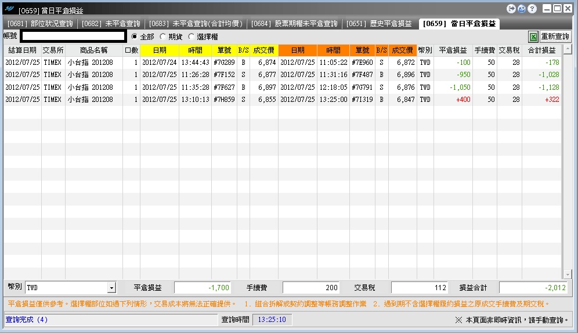Click the Excel export icon
This screenshot has height=333, width=578.
(533, 36)
